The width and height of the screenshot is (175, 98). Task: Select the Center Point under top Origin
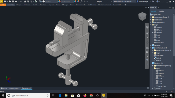click(x=160, y=43)
